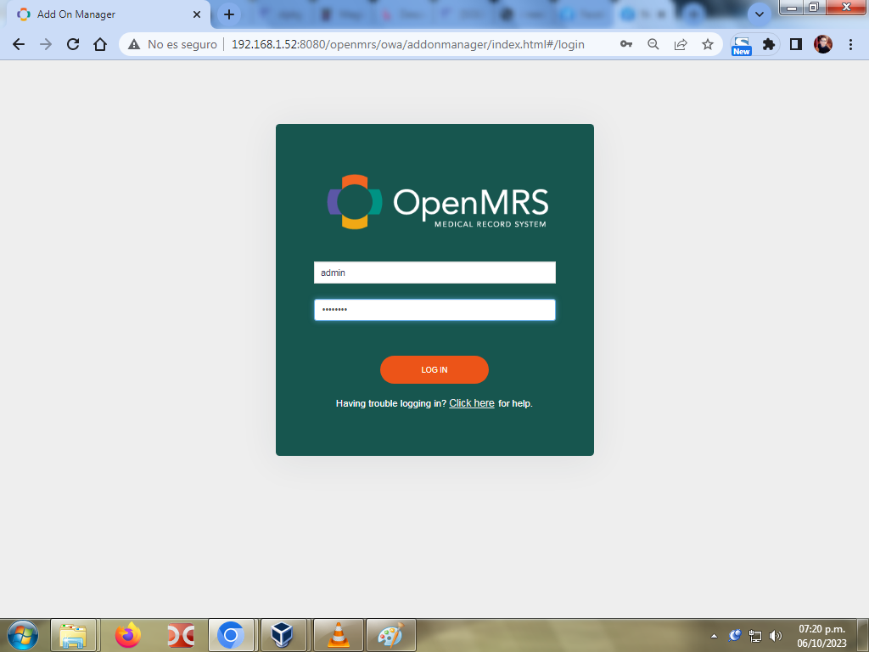The height and width of the screenshot is (652, 869).
Task: Follow the Click here help link
Action: click(x=472, y=403)
